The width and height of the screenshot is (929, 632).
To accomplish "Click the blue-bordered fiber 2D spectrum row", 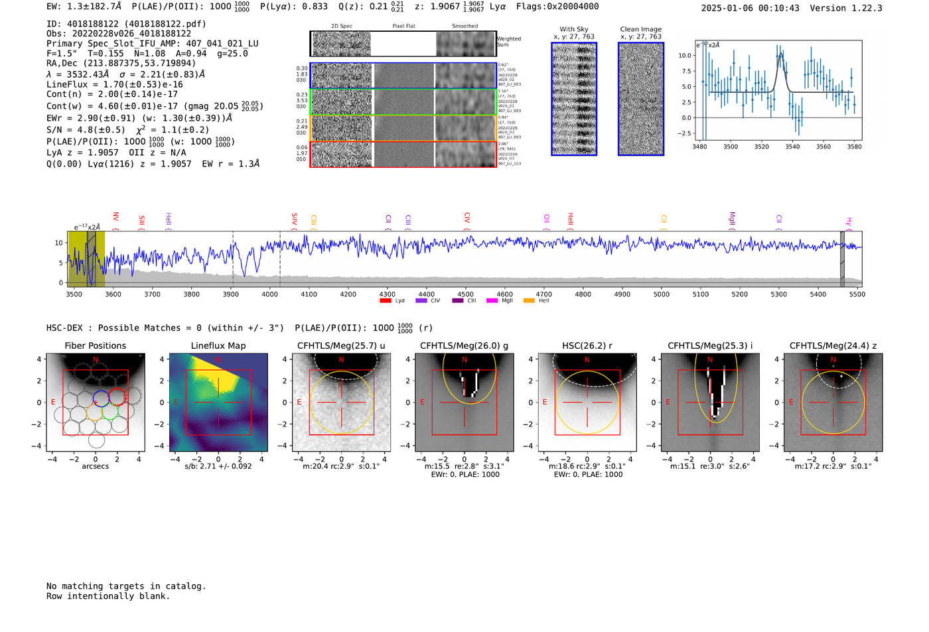I will coord(403,76).
